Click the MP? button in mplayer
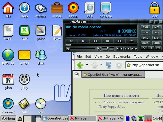 tap(157, 27)
